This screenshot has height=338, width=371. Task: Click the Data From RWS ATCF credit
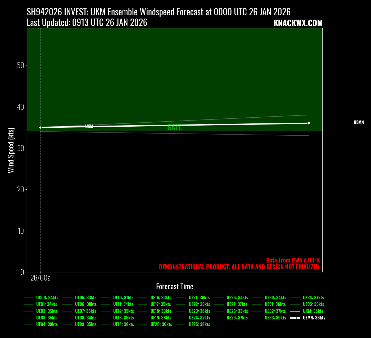coord(293,260)
